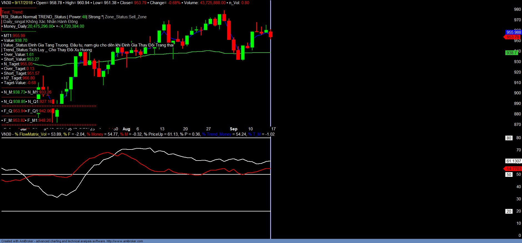Select the Sep label on date axis
Viewport: 522px width, 243px height.
234,129
